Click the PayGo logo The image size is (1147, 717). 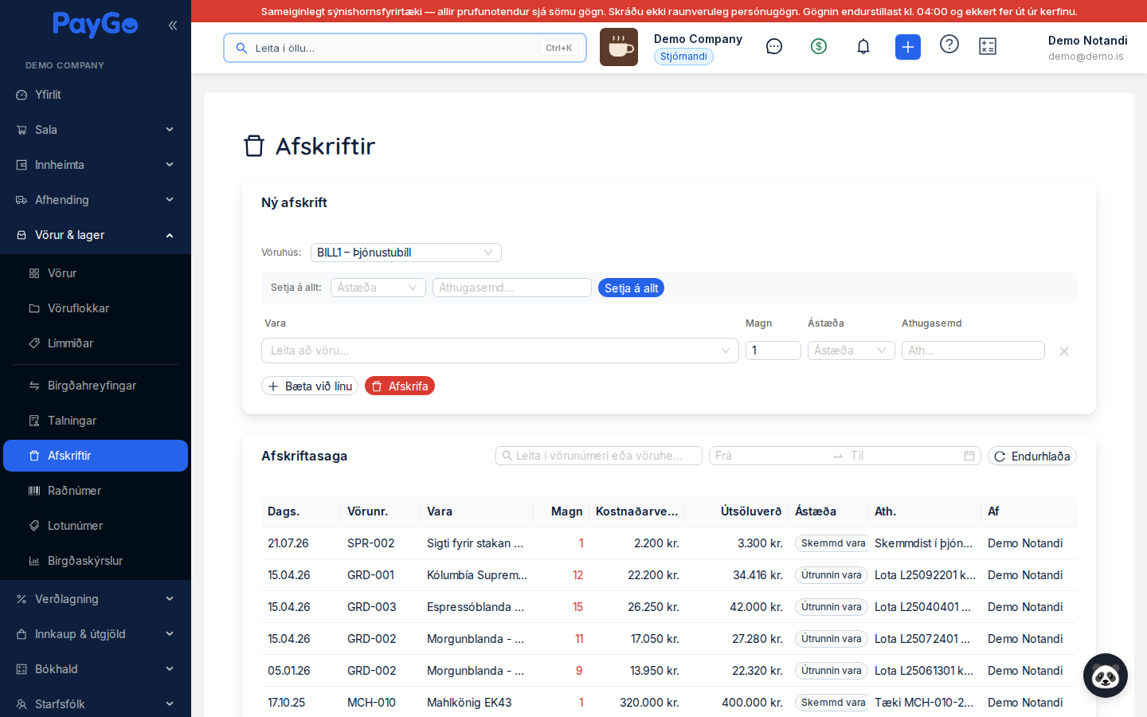(96, 25)
